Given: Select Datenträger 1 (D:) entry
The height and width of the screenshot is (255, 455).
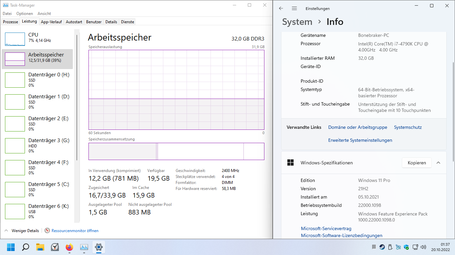Looking at the screenshot, I should (x=37, y=102).
